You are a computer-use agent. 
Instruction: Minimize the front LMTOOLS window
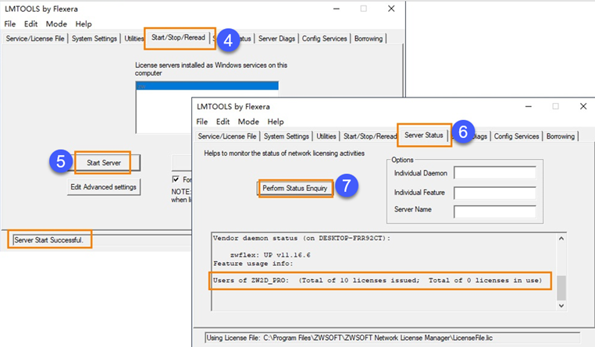click(528, 106)
